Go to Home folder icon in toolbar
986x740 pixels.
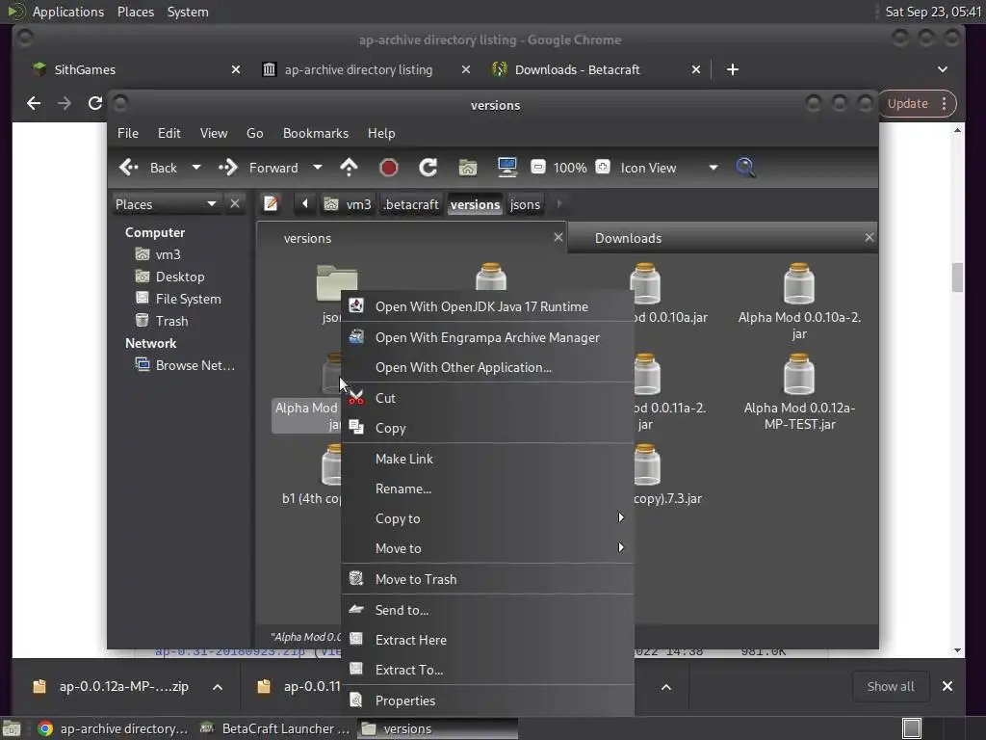468,168
